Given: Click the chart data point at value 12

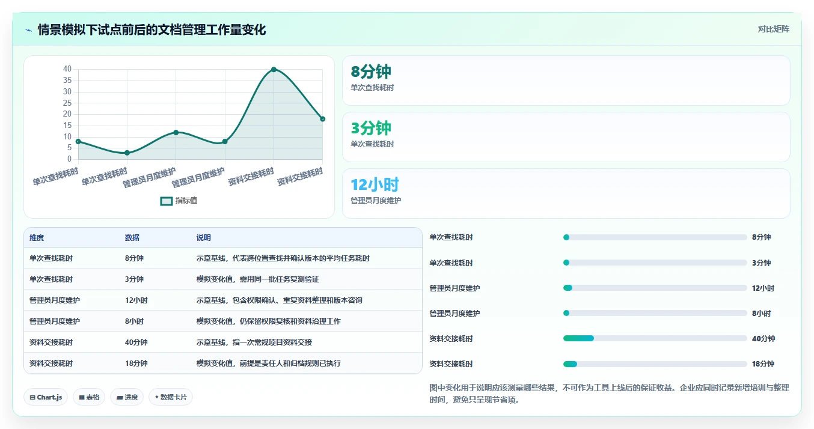Looking at the screenshot, I should coord(176,132).
